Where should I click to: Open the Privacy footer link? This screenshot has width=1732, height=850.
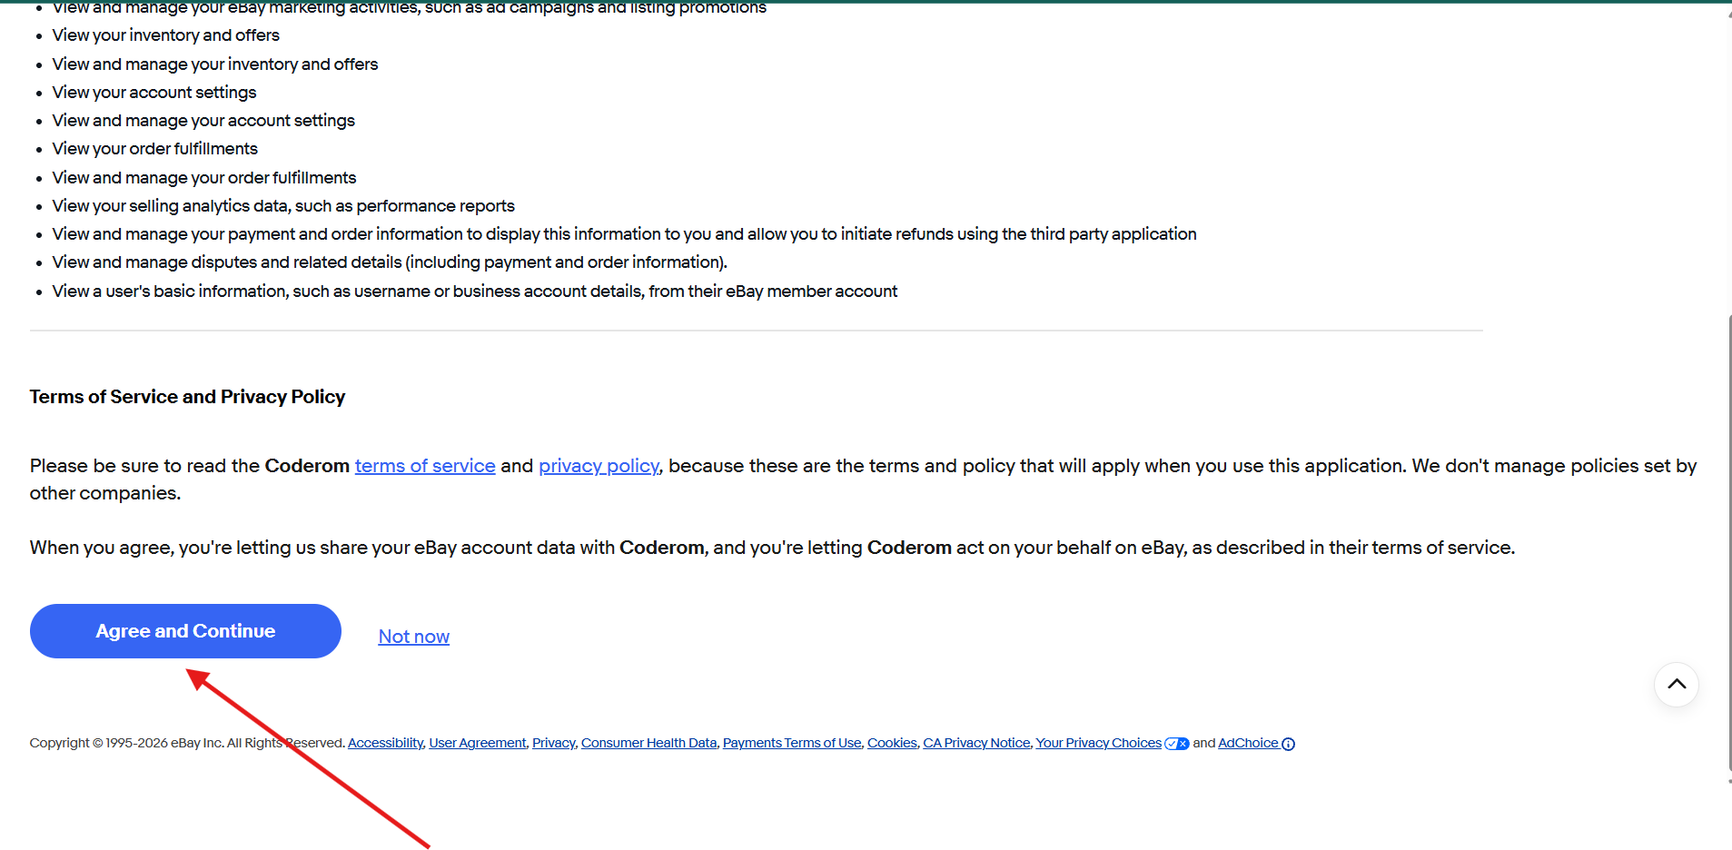(x=554, y=743)
